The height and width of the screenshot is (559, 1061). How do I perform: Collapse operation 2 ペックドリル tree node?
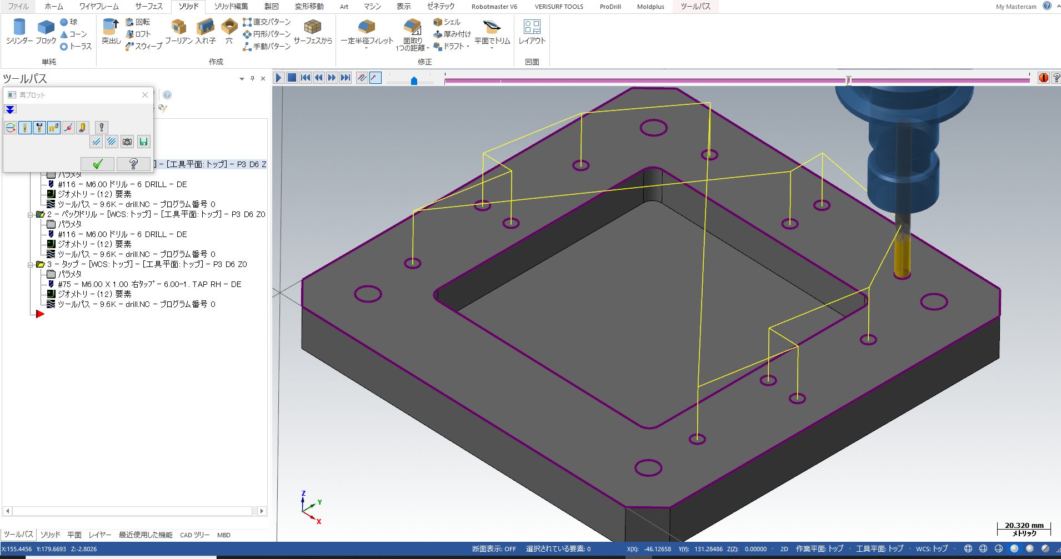click(x=31, y=214)
